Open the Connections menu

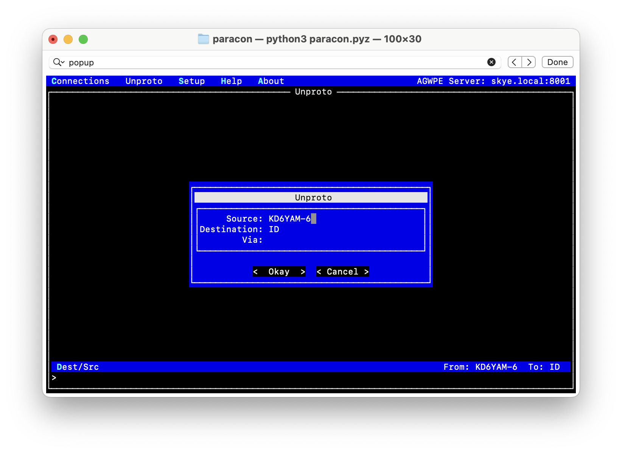[x=80, y=81]
